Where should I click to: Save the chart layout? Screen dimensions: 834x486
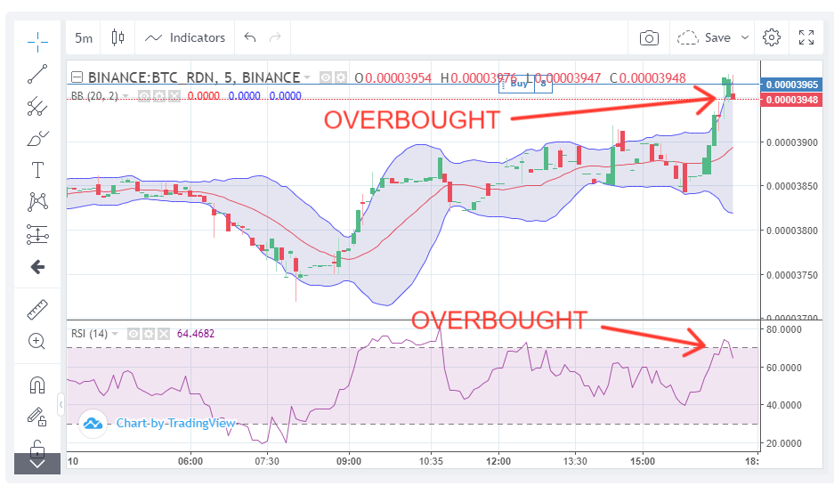tap(704, 37)
